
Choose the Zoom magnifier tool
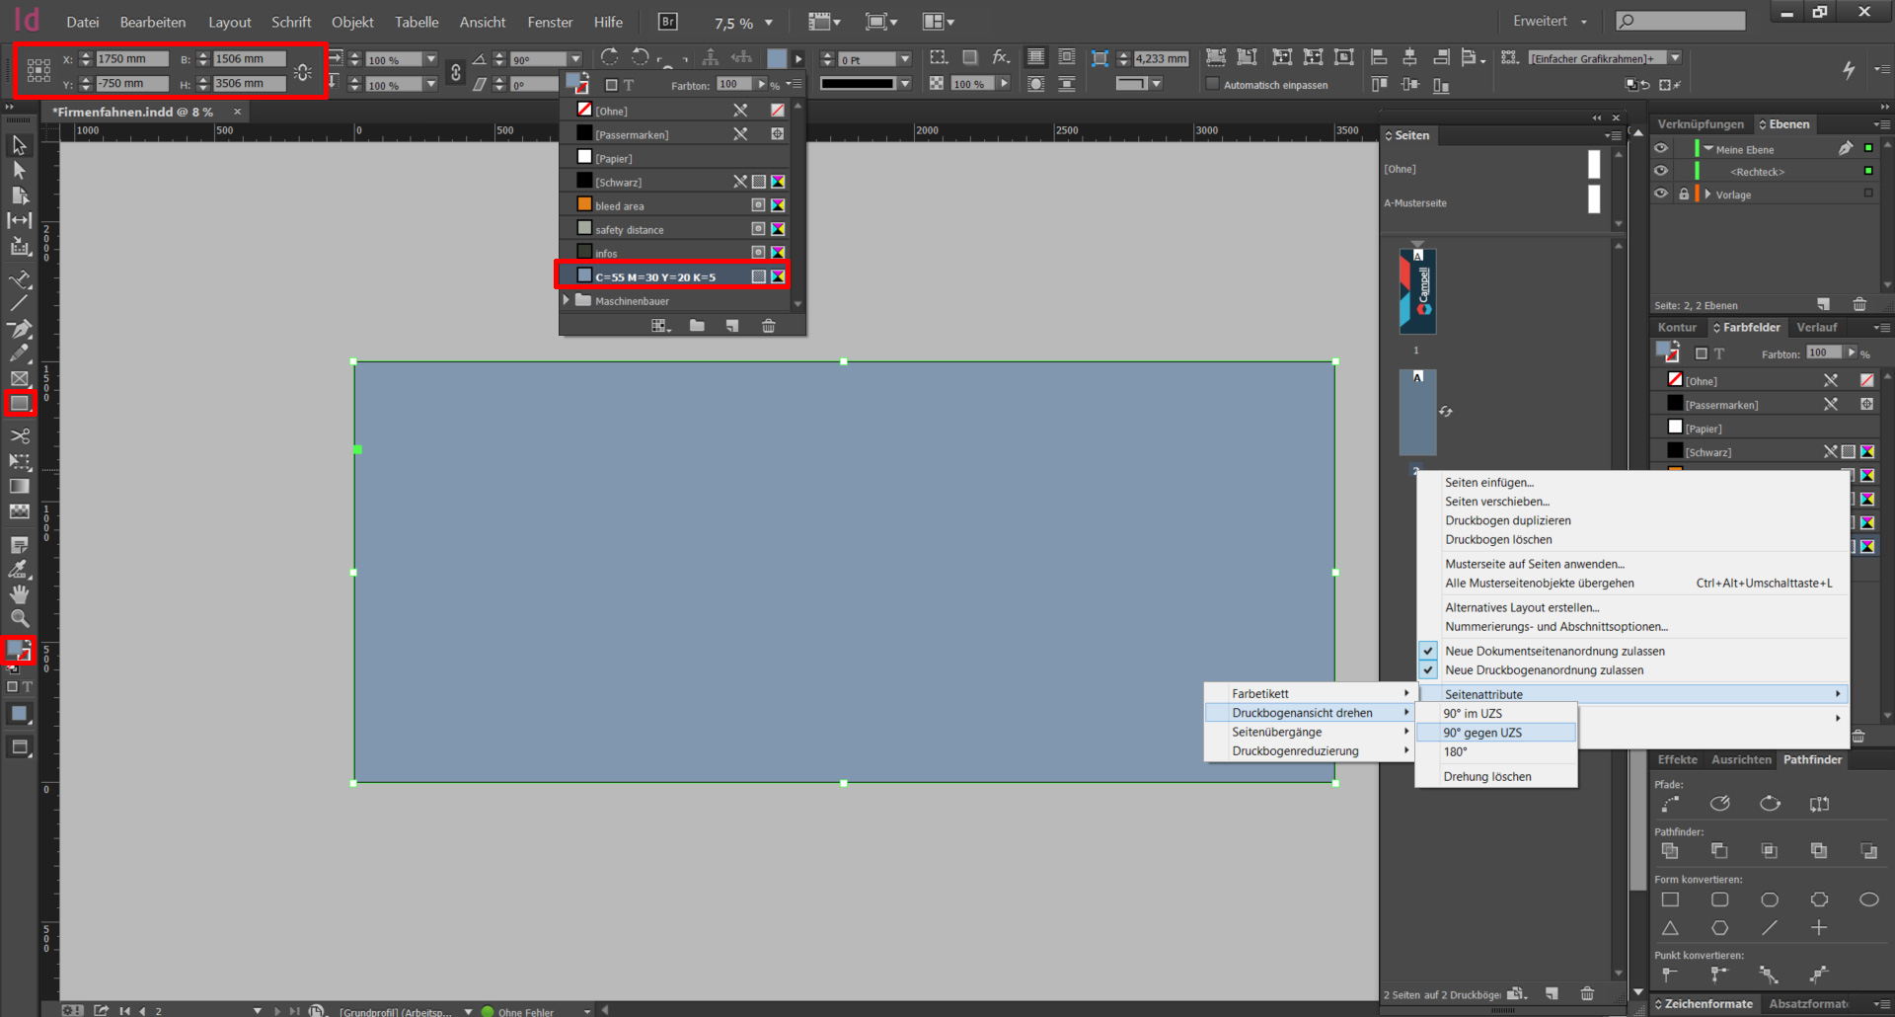(x=19, y=619)
